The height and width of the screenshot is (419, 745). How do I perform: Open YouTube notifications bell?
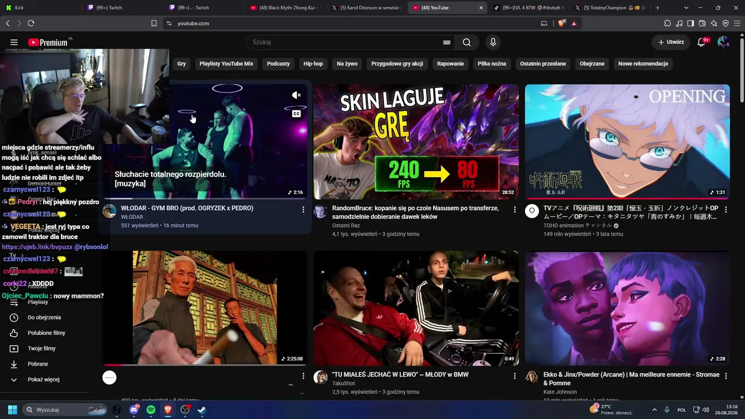click(702, 42)
